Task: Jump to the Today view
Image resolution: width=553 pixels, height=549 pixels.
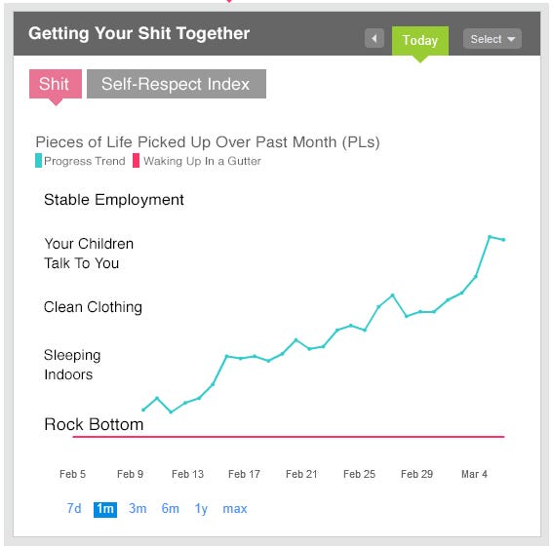Action: tap(420, 41)
